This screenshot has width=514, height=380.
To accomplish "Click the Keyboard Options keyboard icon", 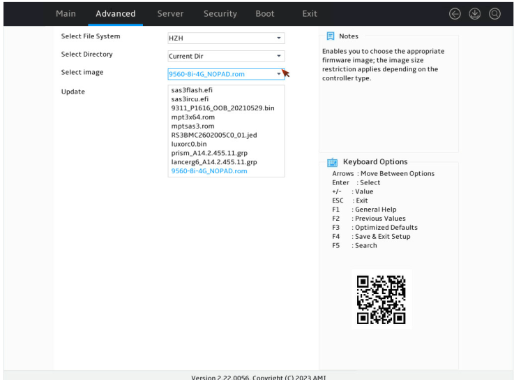I will (332, 162).
